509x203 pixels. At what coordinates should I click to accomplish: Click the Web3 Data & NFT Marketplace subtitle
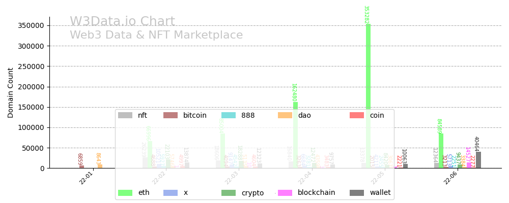[x=156, y=36]
